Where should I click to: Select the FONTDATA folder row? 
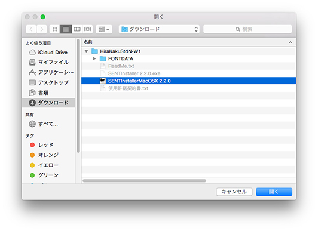(x=189, y=58)
